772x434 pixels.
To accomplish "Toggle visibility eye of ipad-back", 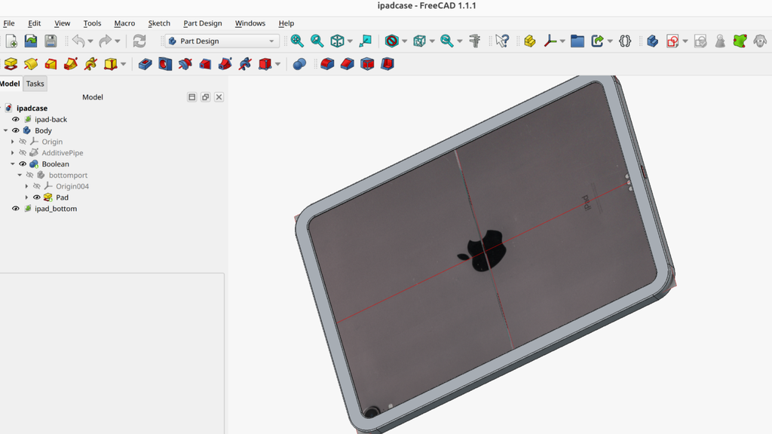I will tap(16, 120).
